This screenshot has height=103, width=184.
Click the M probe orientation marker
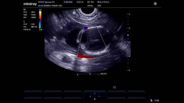point(74,13)
